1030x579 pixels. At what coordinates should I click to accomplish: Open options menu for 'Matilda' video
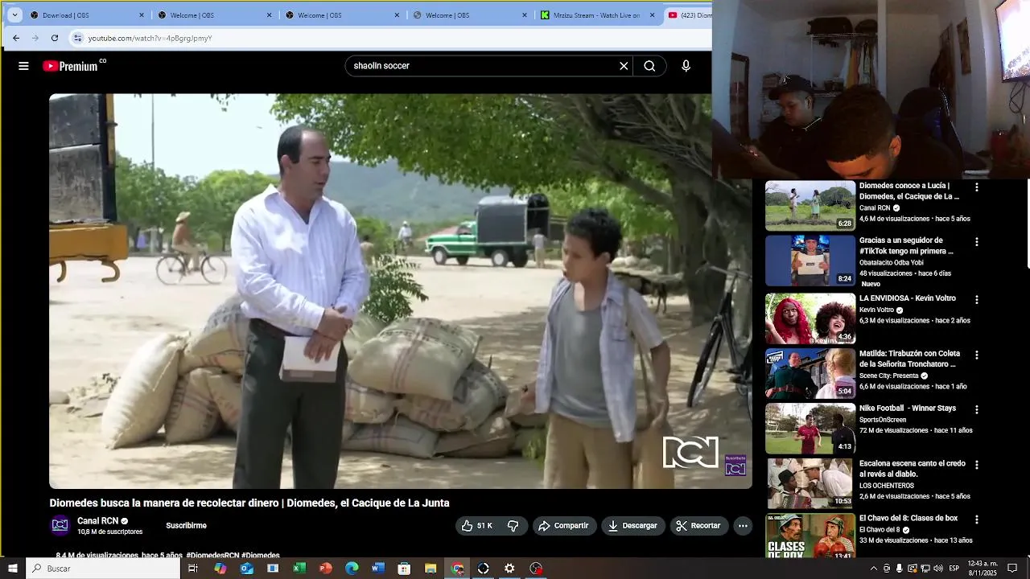(977, 355)
